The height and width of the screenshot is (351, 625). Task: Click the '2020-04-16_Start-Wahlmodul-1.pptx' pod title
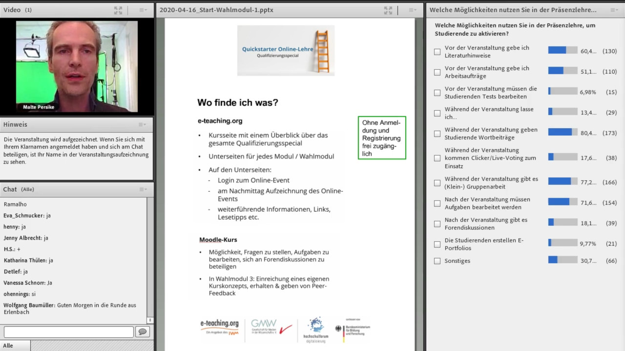pos(216,10)
